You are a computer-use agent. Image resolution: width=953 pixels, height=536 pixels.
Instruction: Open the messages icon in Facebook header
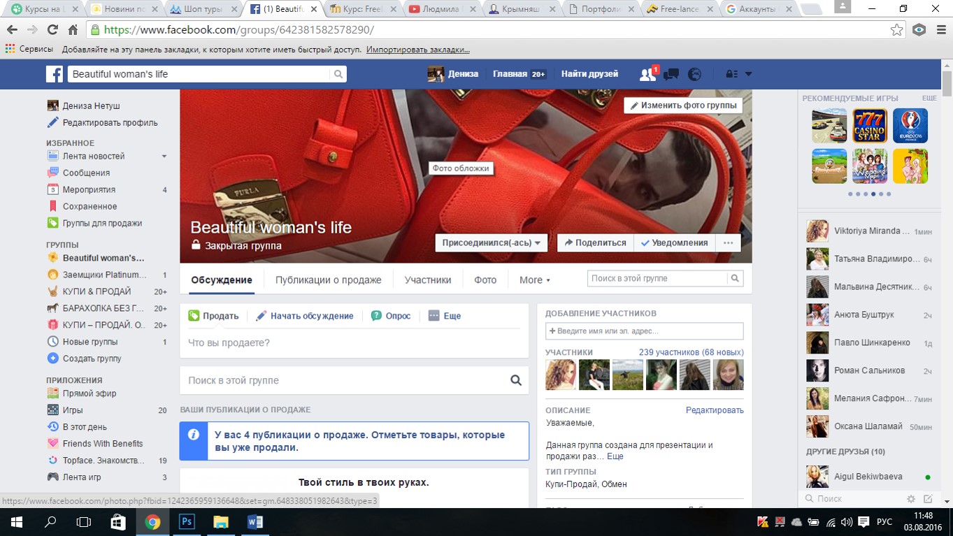(x=671, y=74)
